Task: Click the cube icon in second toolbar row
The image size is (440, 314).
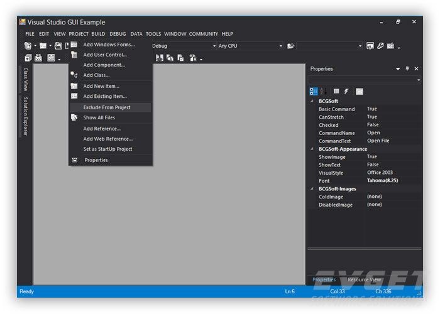Action: point(28,58)
